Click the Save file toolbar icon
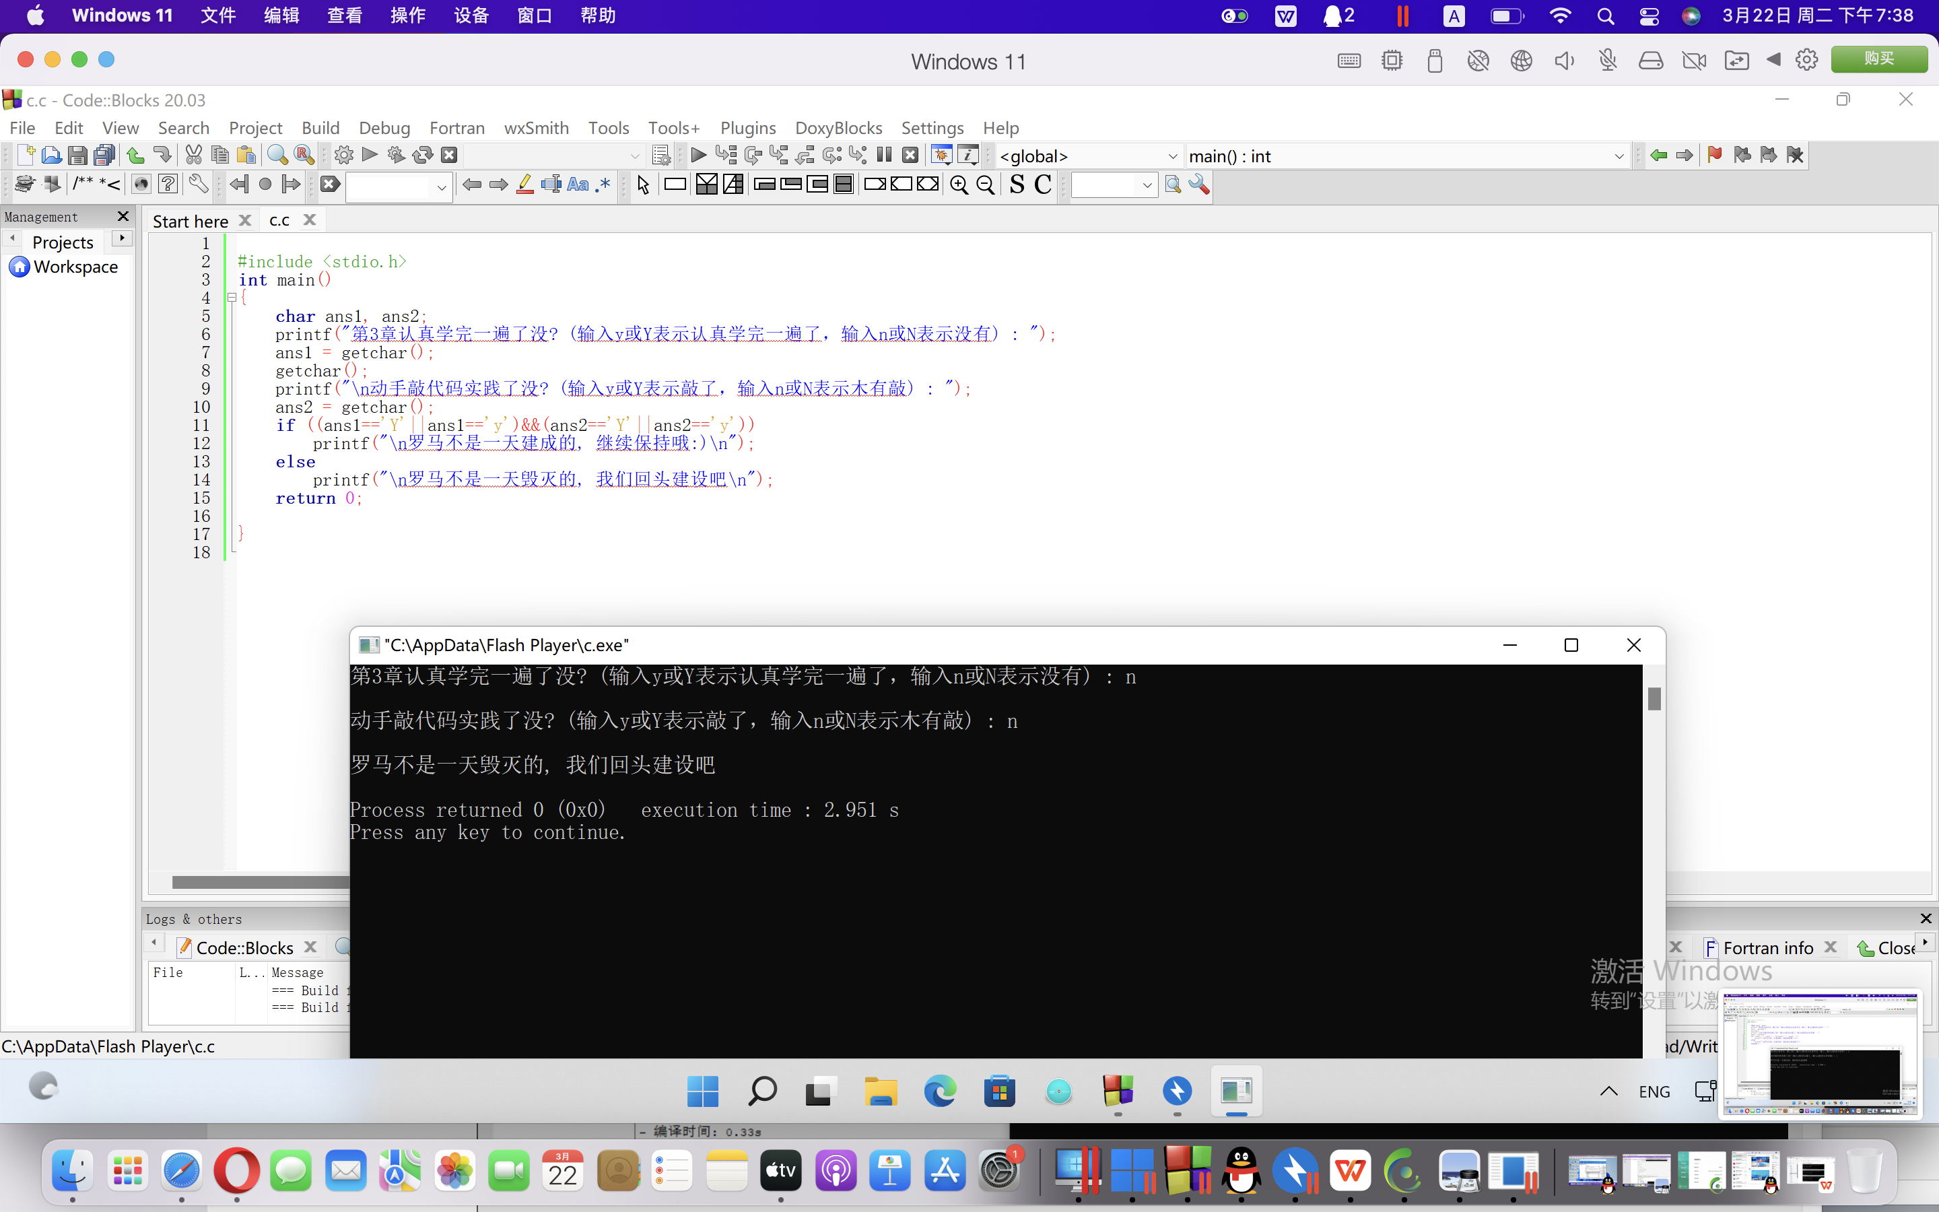 point(77,156)
